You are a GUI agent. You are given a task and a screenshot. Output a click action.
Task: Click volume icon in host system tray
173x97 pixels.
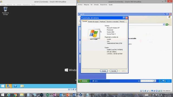point(161,95)
